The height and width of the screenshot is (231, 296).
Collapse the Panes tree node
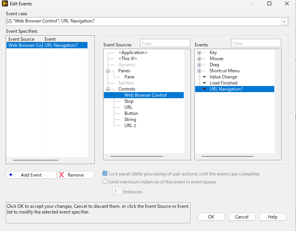108,71
